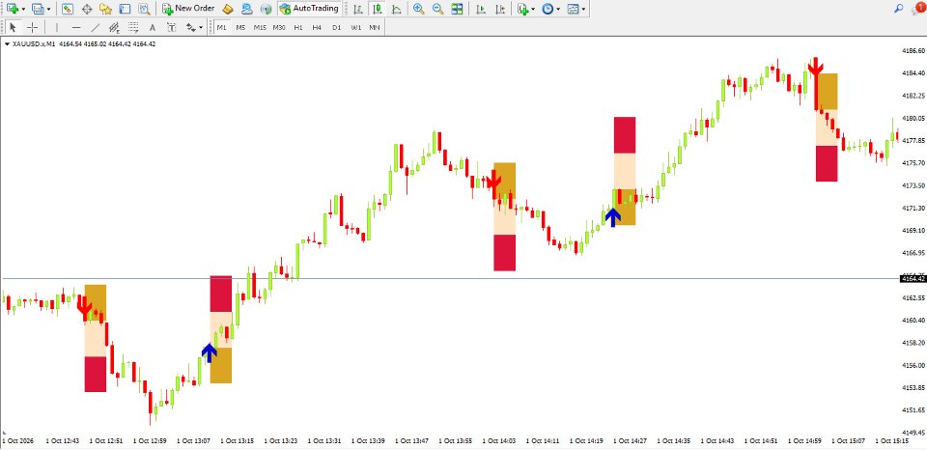Viewport: 927px width, 450px height.
Task: Open the Profiles icon
Action: coord(38,9)
